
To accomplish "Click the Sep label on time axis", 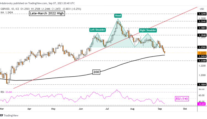I will coord(159,109).
